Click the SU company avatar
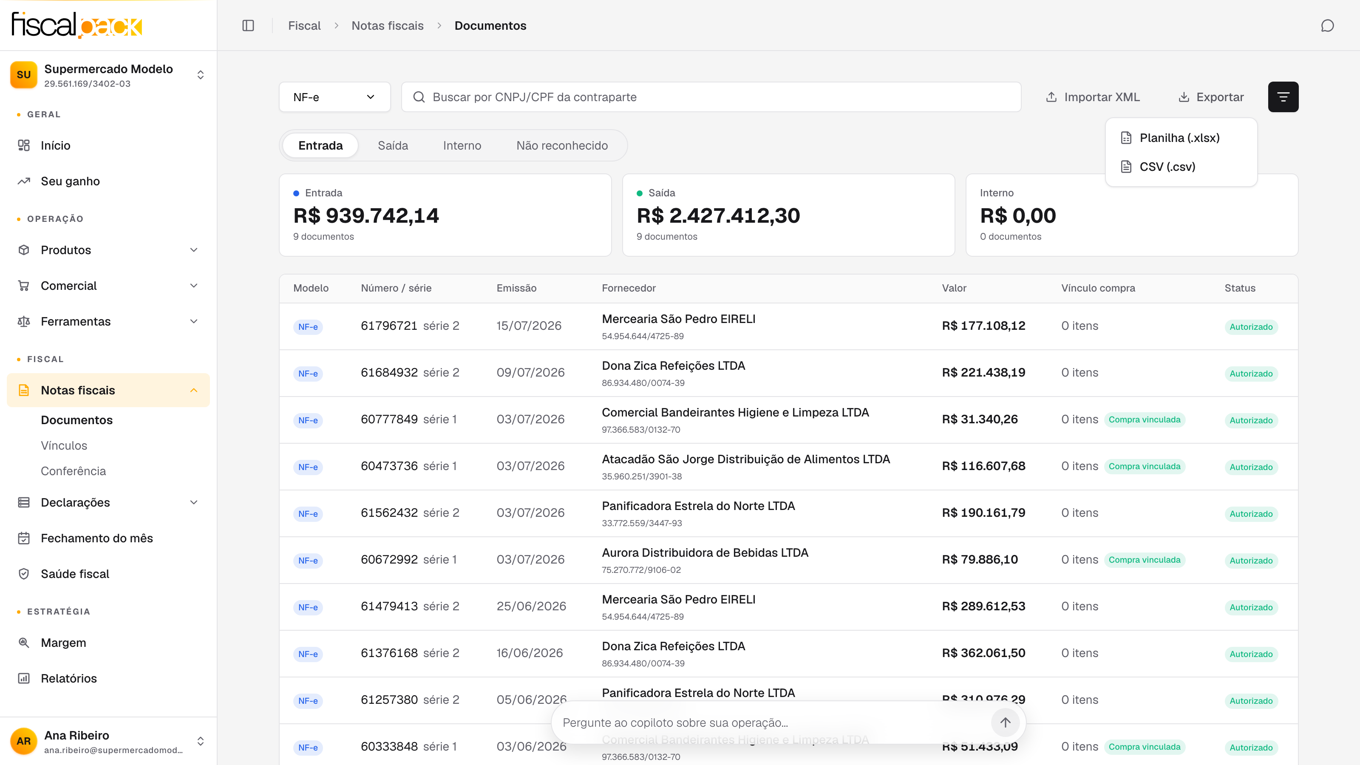The image size is (1360, 765). tap(24, 75)
